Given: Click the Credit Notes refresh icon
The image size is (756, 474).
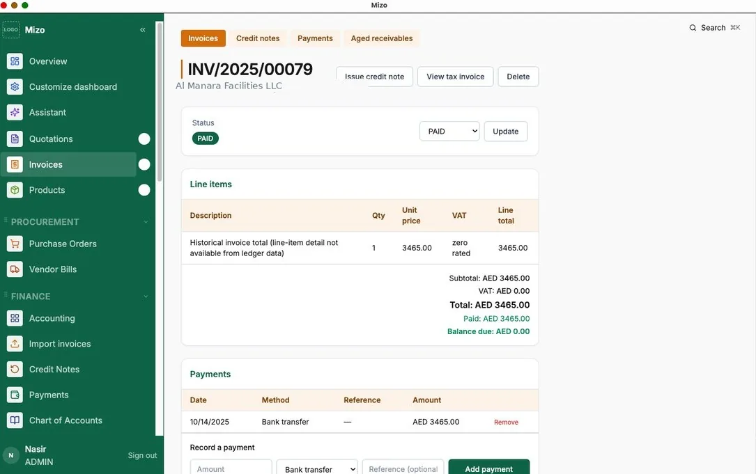Looking at the screenshot, I should coord(15,369).
